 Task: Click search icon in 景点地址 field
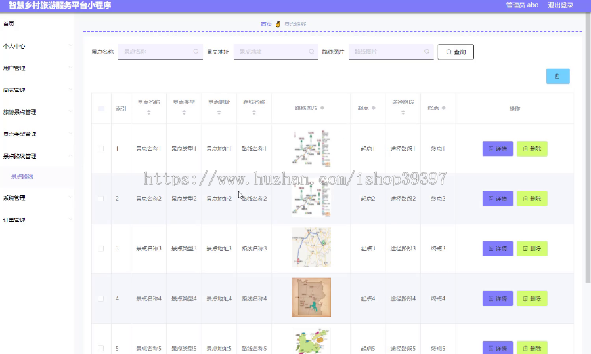click(311, 52)
